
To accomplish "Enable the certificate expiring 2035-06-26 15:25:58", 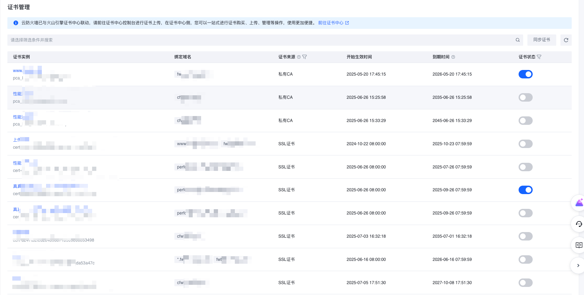I will 526,97.
